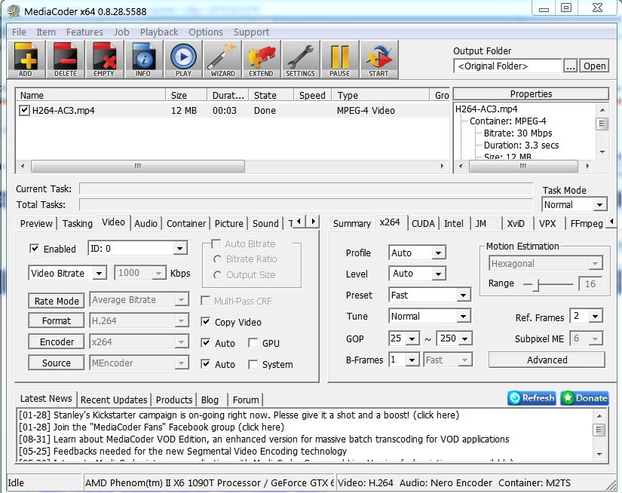This screenshot has width=622, height=493.
Task: Click the "Container: MPEG-4" properties tree item
Action: click(x=507, y=121)
